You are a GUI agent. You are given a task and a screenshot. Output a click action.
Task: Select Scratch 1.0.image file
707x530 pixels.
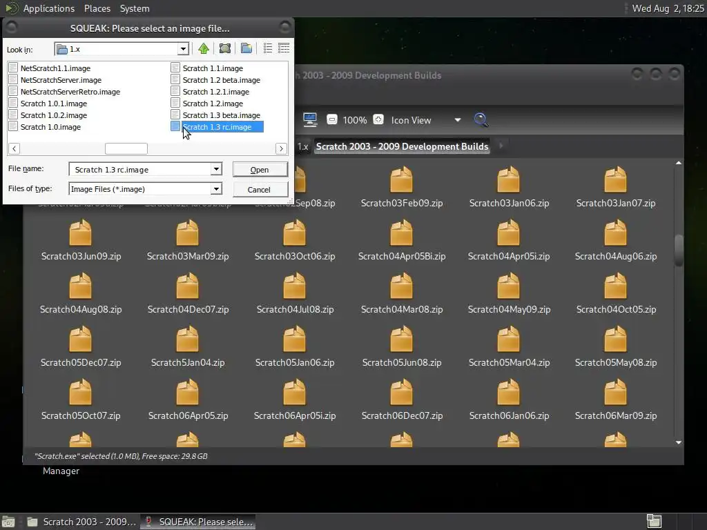[50, 127]
